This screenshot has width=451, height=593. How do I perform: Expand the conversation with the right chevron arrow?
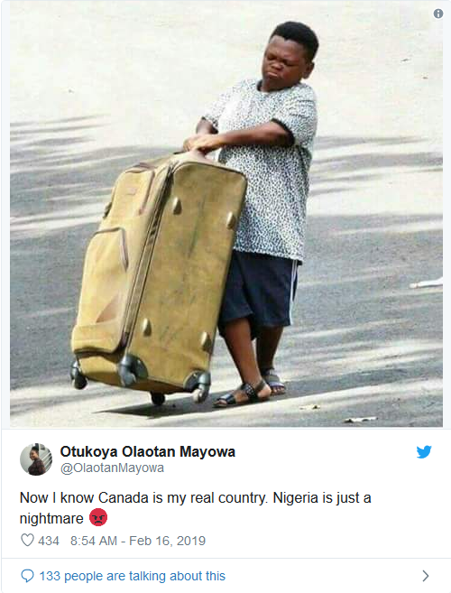click(426, 576)
